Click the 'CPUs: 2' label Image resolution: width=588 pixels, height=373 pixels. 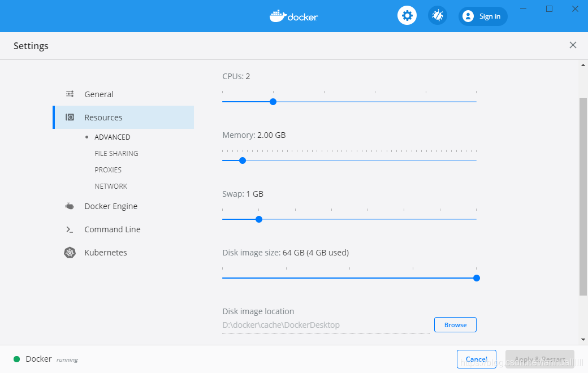[236, 76]
